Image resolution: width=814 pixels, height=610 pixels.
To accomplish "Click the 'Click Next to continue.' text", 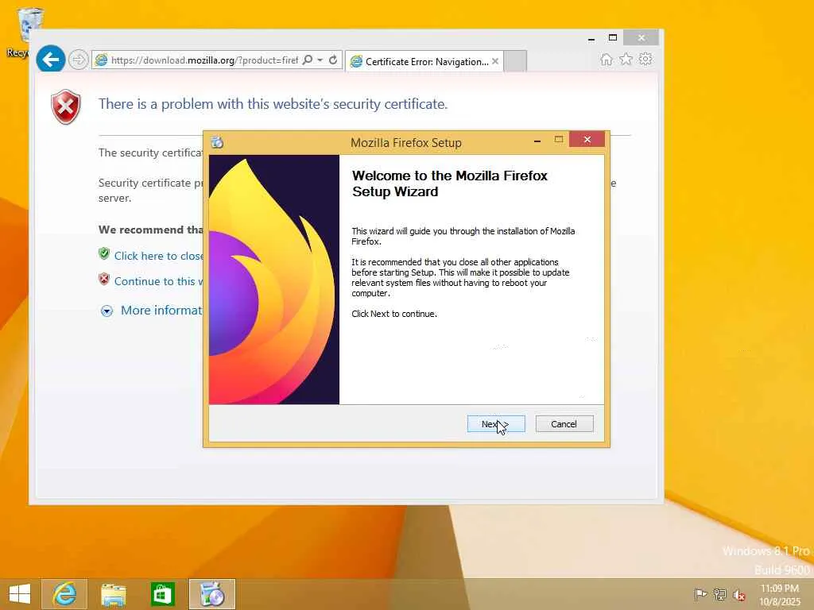I will 394,314.
